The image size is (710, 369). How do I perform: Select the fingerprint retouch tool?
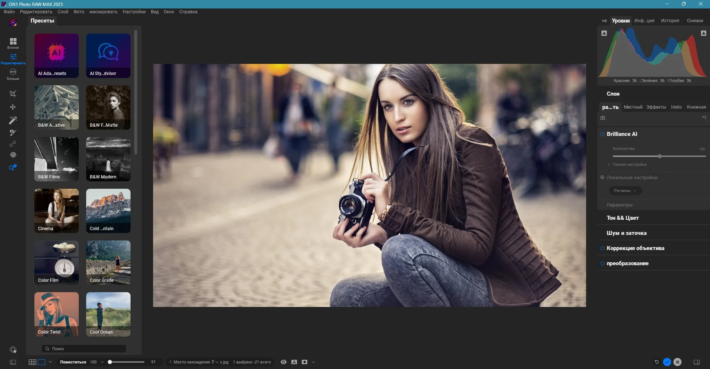click(x=13, y=155)
